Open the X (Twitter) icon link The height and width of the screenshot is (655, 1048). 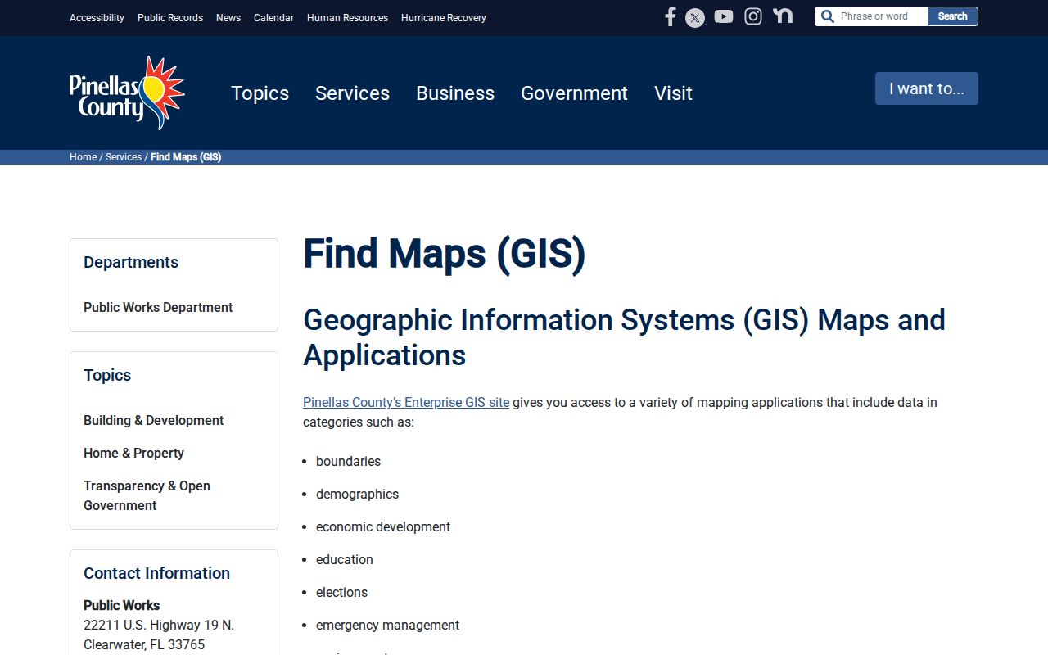pos(695,17)
